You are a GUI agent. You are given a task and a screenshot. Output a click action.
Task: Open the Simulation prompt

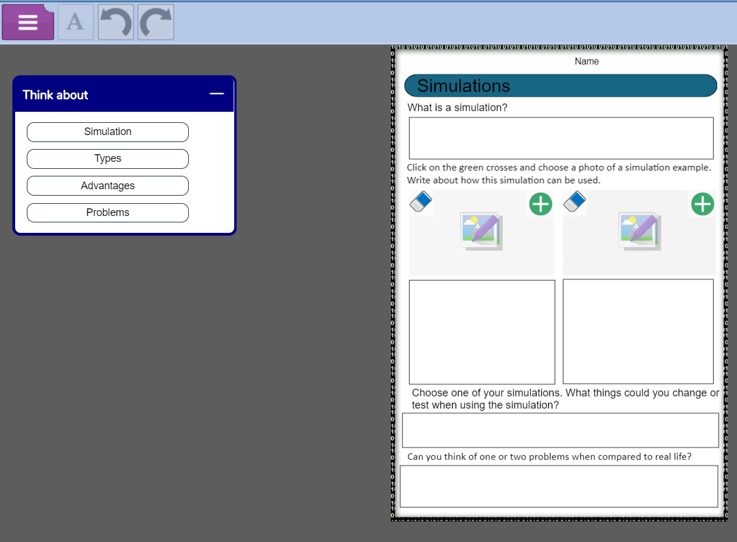(108, 132)
